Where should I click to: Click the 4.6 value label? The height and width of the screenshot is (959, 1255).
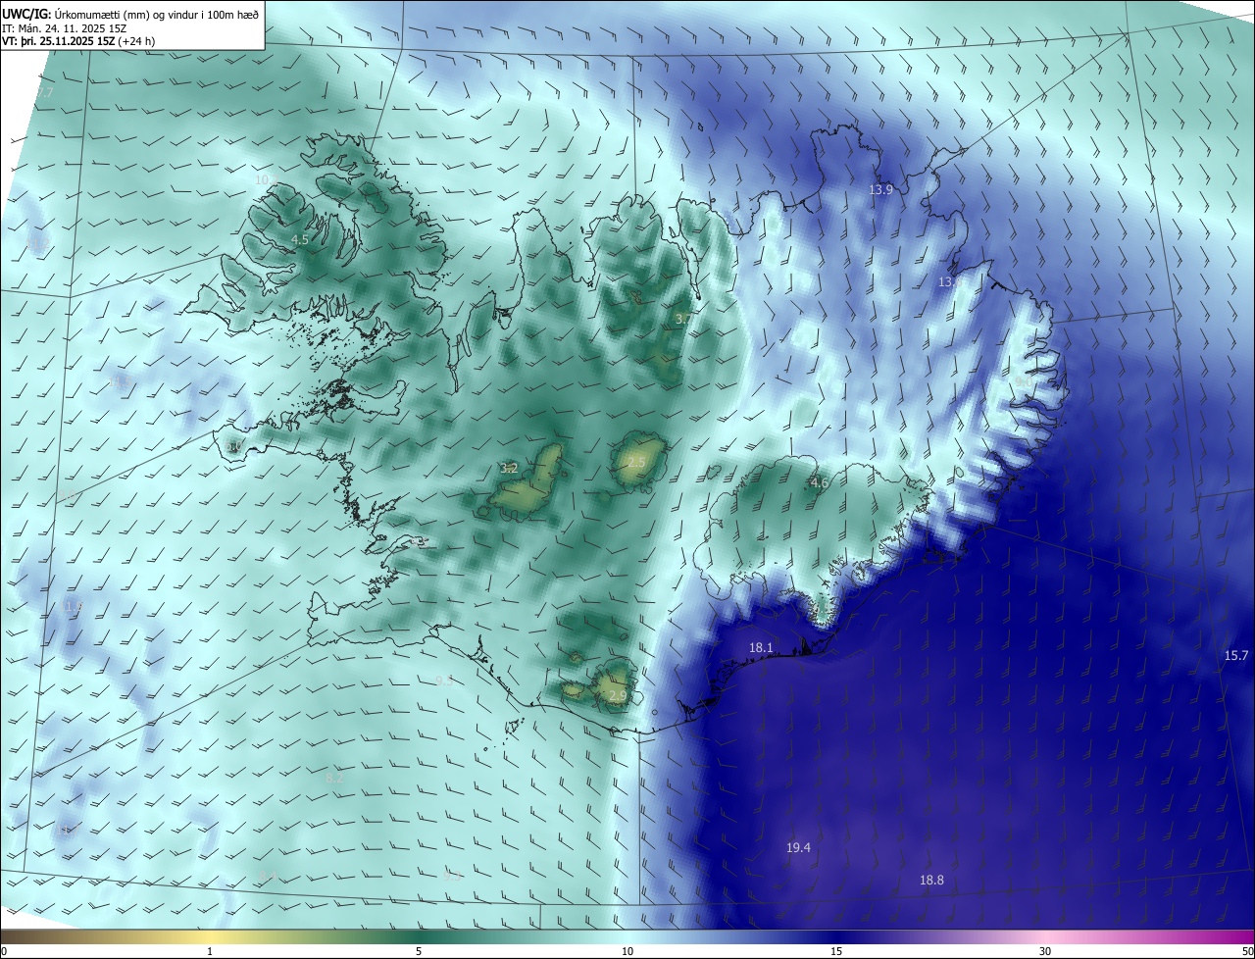[820, 482]
